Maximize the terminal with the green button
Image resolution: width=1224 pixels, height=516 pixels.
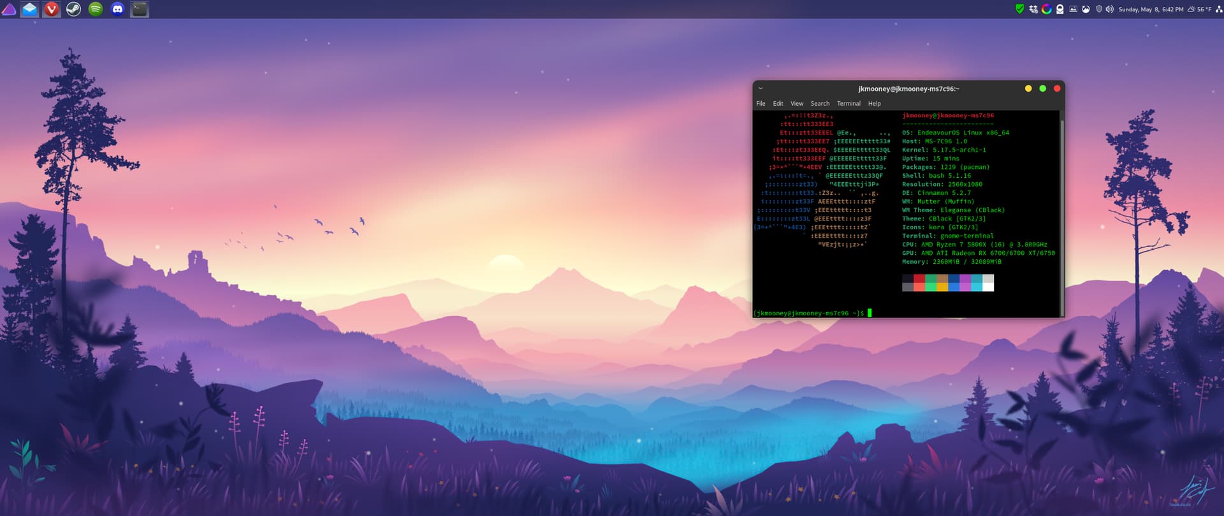[1042, 89]
